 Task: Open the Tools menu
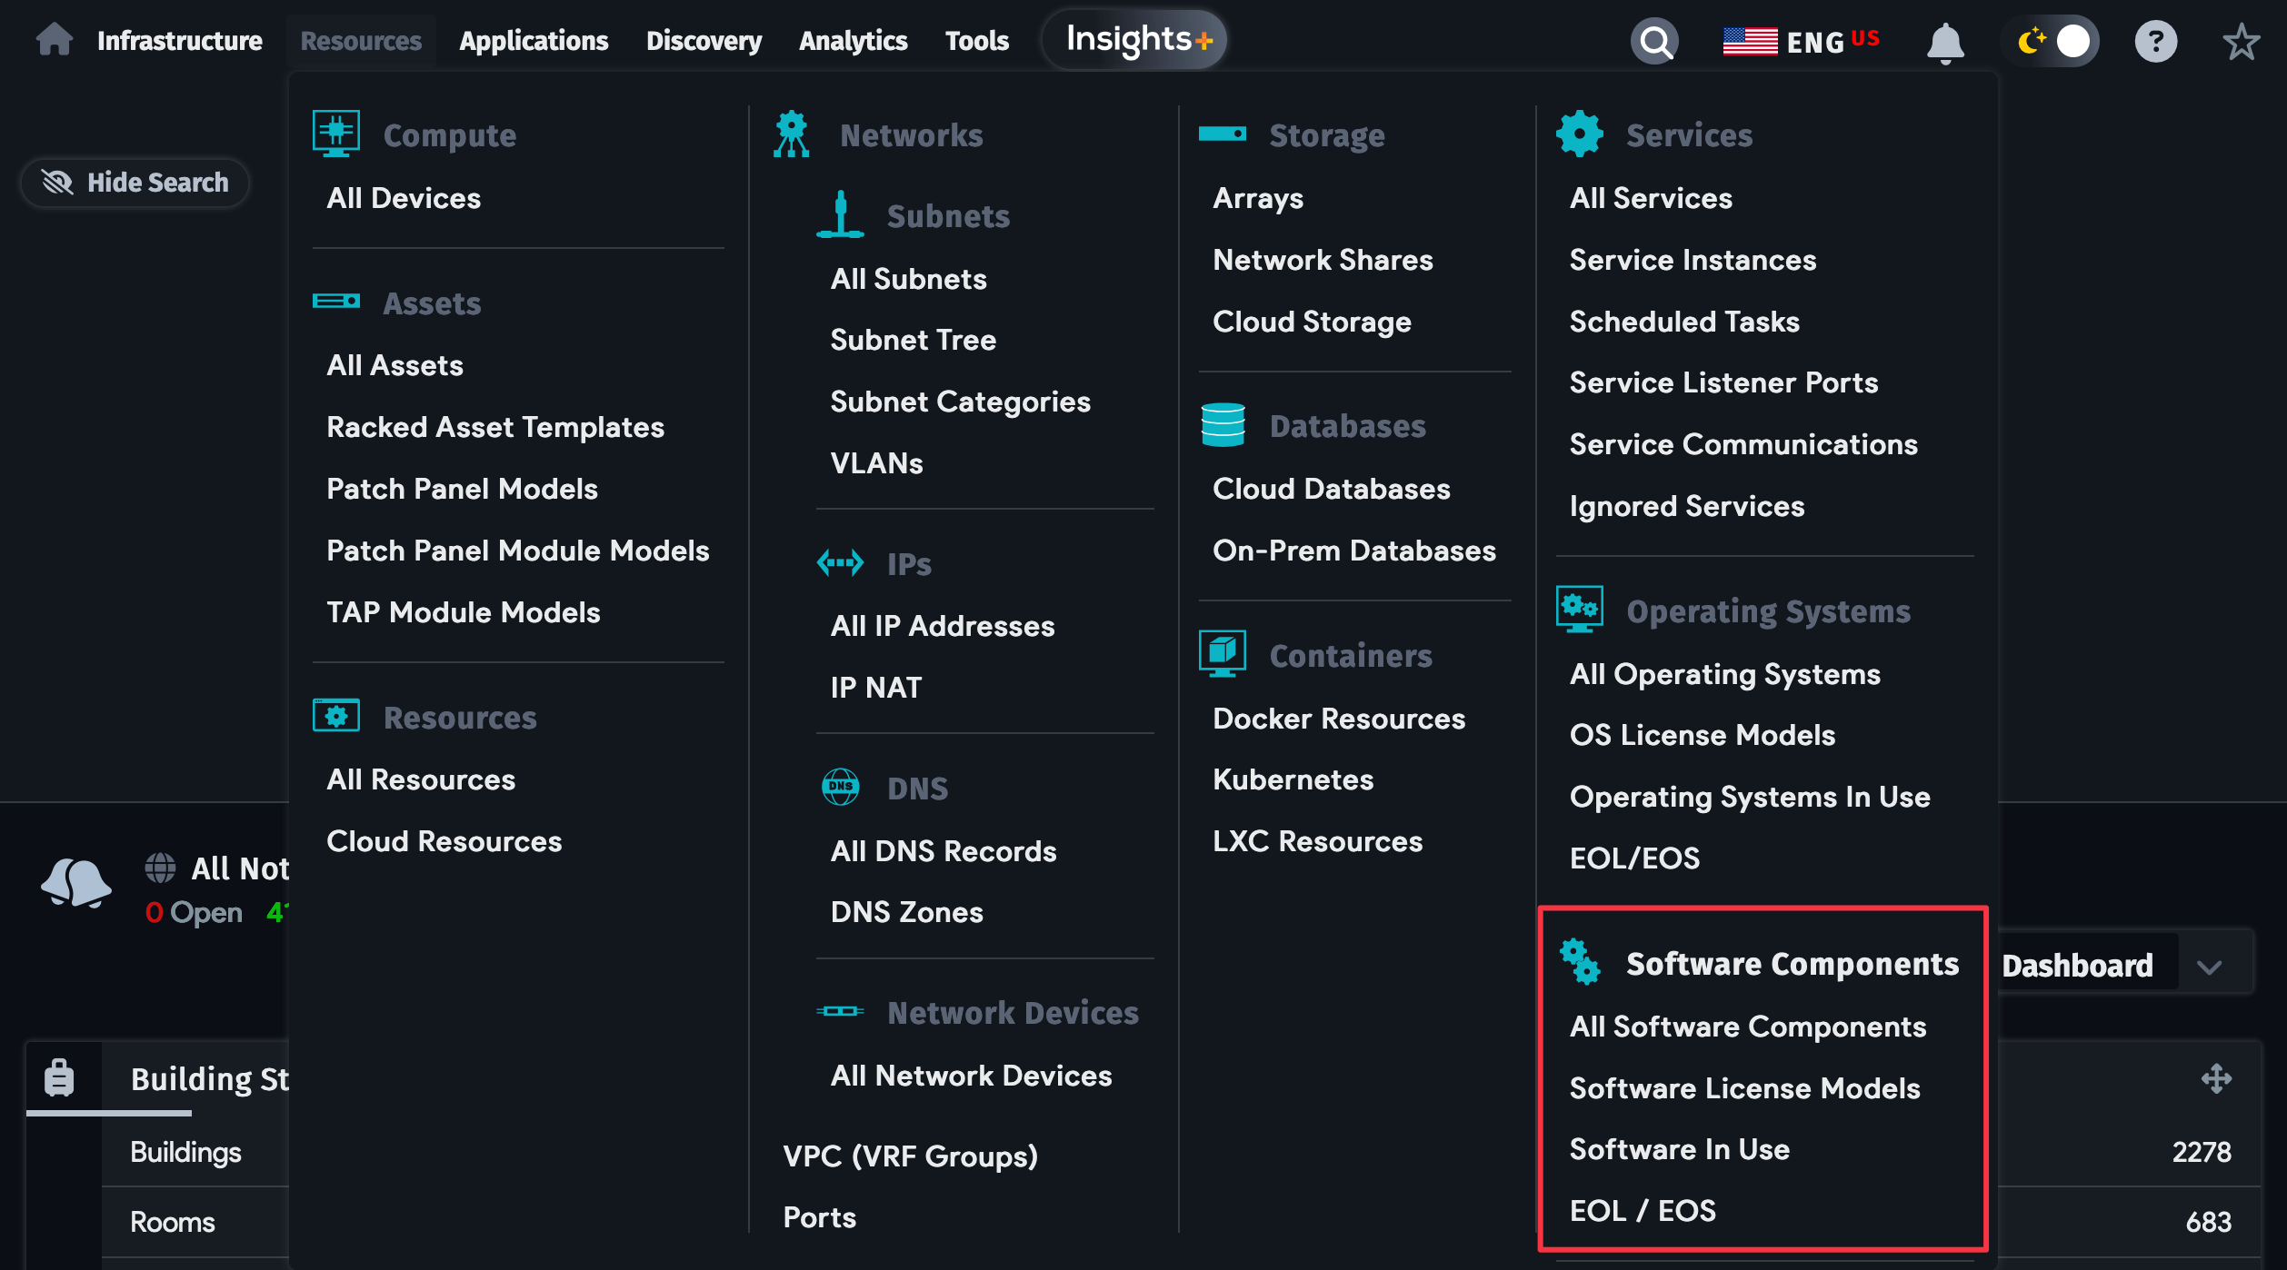point(976,41)
